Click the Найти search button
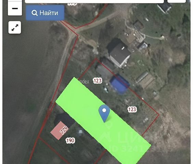Screen dimensions: 193x164 pyautogui.click(x=45, y=13)
